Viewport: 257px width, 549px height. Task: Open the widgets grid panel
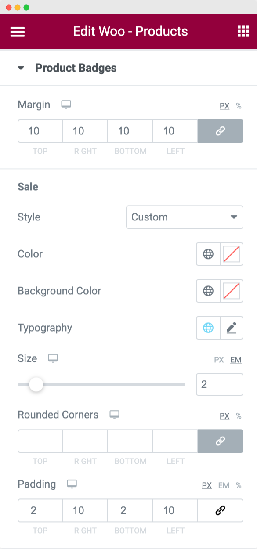click(x=243, y=32)
